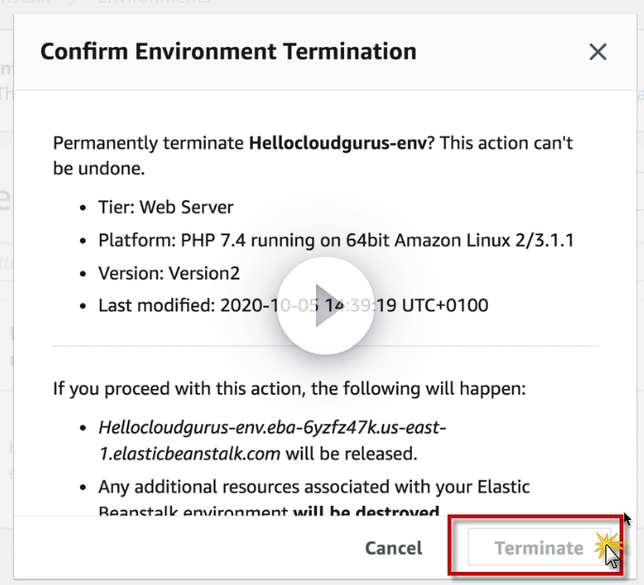Close the Confirm Environment Termination dialog
Viewport: 644px width, 585px height.
(598, 53)
